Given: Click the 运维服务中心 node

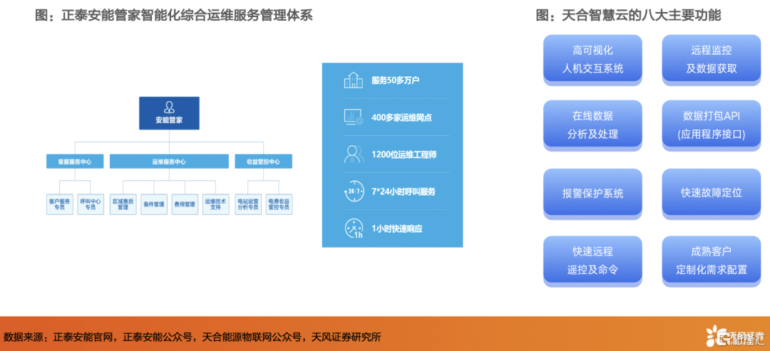Looking at the screenshot, I should pos(169,162).
